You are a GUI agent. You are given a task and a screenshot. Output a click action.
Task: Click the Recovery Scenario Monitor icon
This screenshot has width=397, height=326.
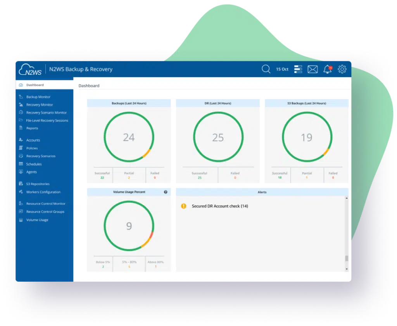tap(21, 112)
